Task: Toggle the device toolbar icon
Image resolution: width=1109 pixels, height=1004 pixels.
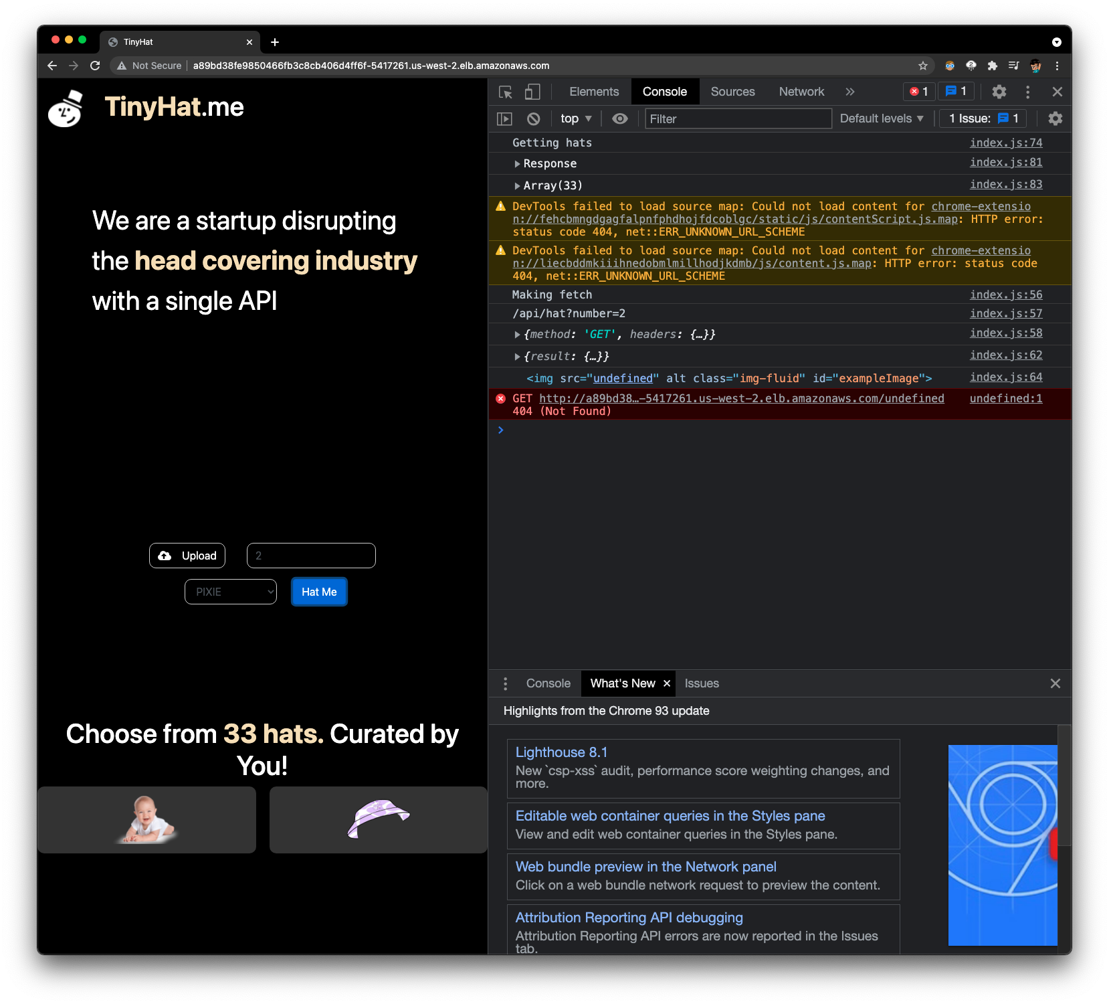Action: click(532, 92)
